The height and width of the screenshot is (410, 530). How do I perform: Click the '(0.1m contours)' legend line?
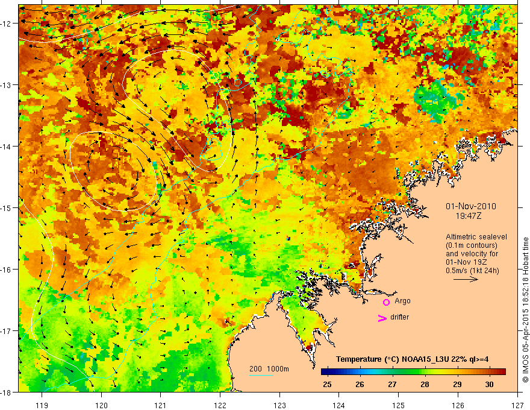472,245
